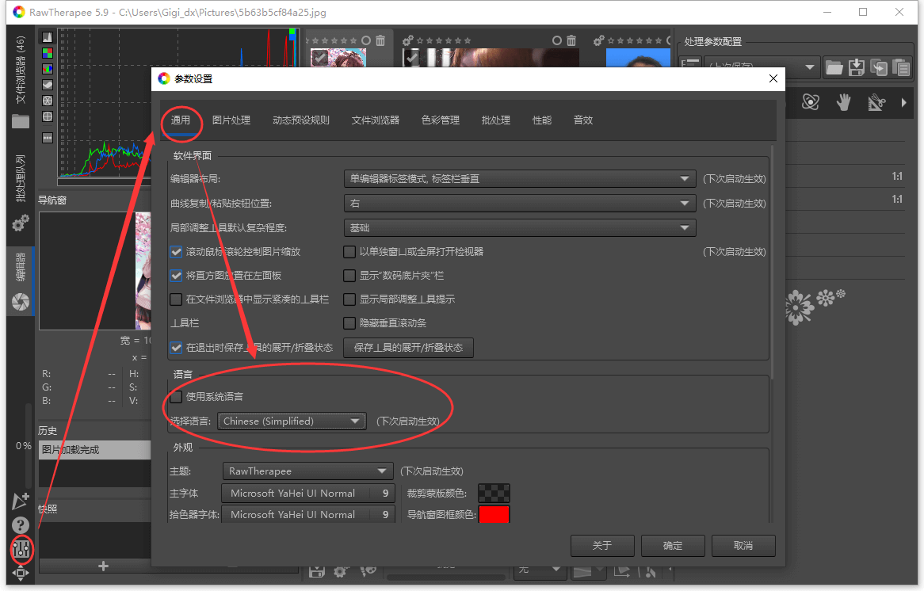The height and width of the screenshot is (591, 924).
Task: Toggle histogram in left panel checkbox
Action: click(176, 275)
